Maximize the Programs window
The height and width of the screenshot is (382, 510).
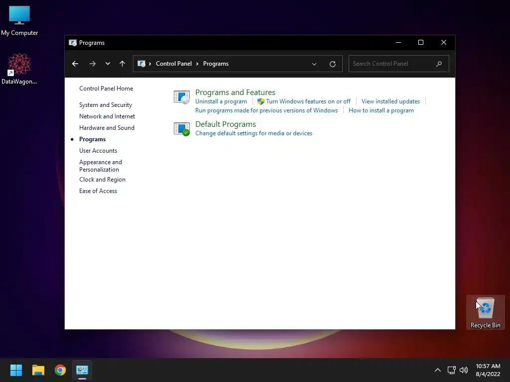coord(421,43)
